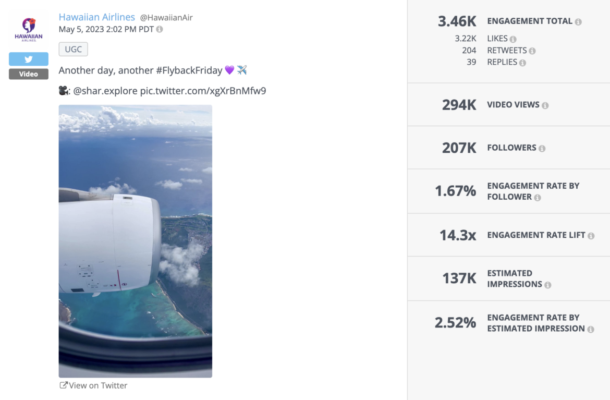Click the Video Views info icon
This screenshot has height=400, width=610.
click(x=546, y=104)
